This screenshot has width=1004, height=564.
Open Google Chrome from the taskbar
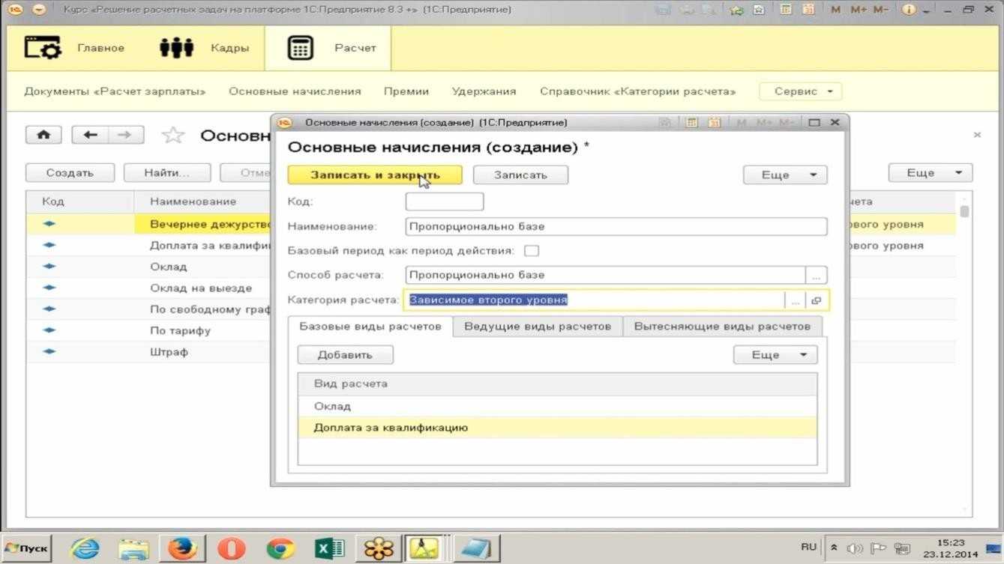[x=280, y=549]
